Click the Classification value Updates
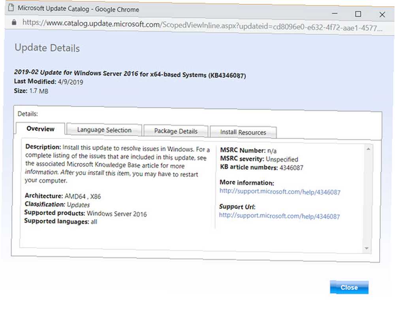Viewport: 395px width, 313px height. [x=78, y=205]
